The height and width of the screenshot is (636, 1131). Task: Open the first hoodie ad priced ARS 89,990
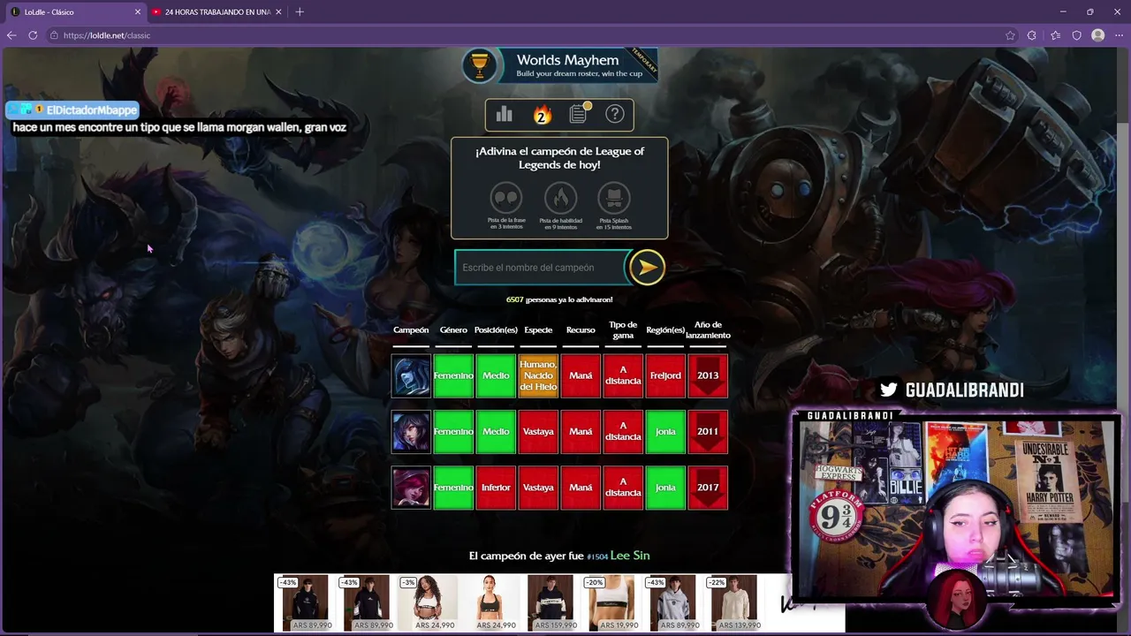click(305, 603)
